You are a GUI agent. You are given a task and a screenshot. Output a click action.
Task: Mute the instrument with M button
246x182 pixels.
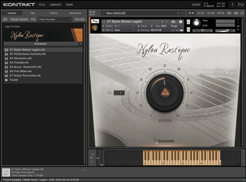coord(188,30)
